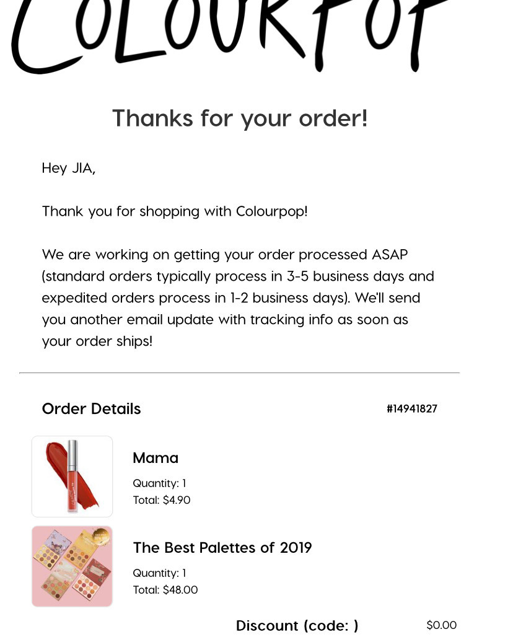The image size is (513, 642).
Task: Click order number #14941827
Action: [x=412, y=409]
